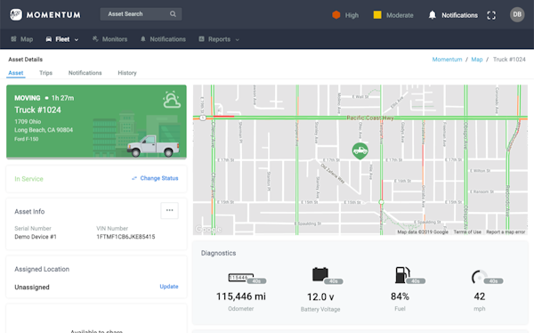The width and height of the screenshot is (534, 333).
Task: Click the Map nav icon
Action: coord(13,39)
